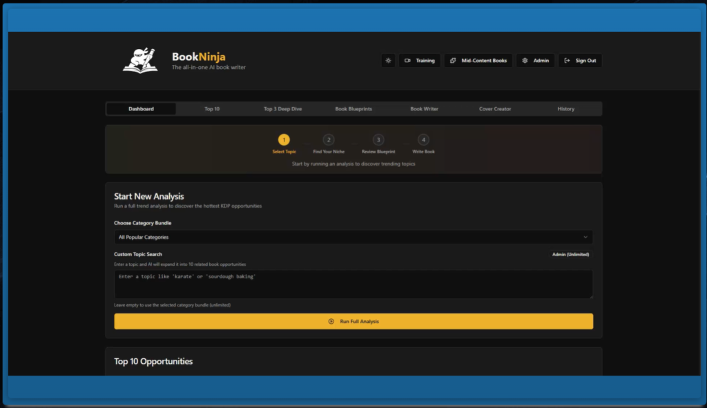This screenshot has height=408, width=707.
Task: Switch to the Top 10 tab
Action: (x=212, y=109)
